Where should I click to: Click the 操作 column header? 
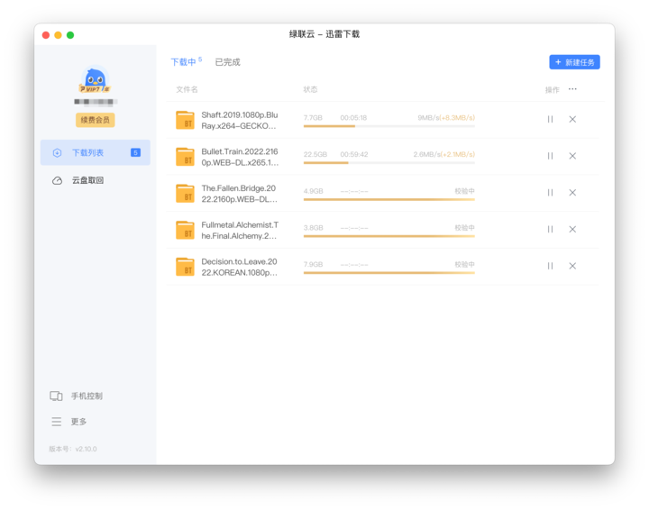[x=553, y=90]
